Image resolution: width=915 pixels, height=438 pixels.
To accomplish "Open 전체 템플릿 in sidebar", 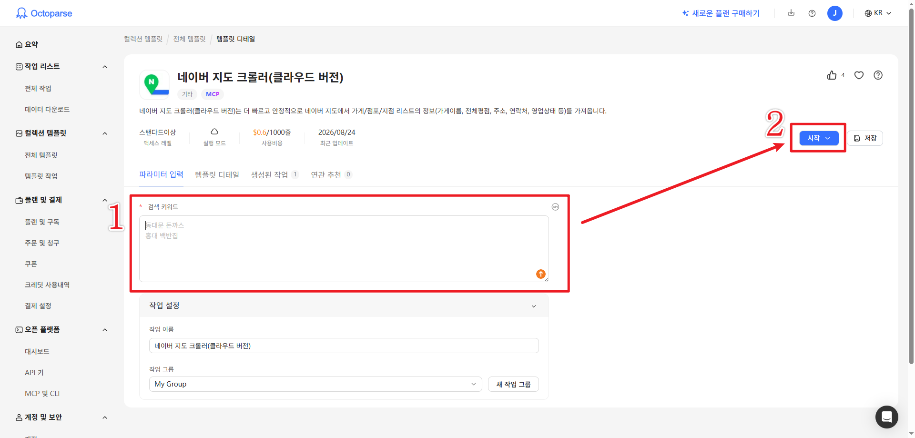I will pos(41,155).
